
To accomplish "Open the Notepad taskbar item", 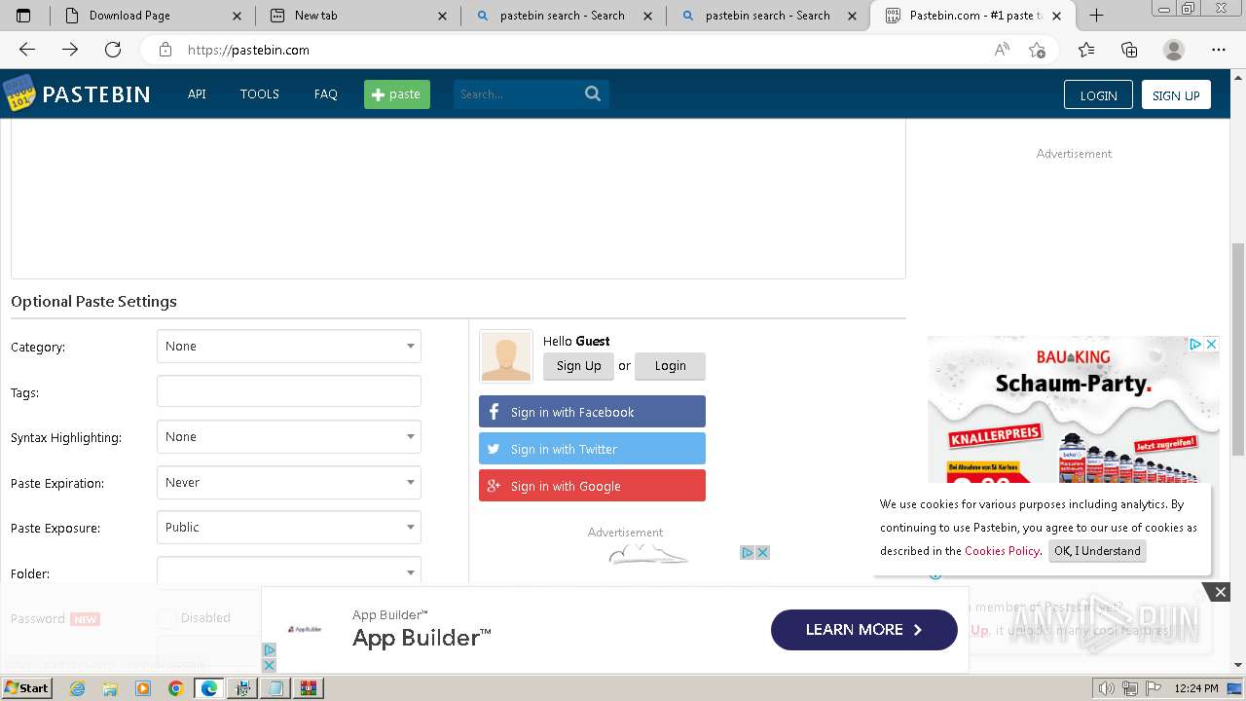I will [x=275, y=688].
